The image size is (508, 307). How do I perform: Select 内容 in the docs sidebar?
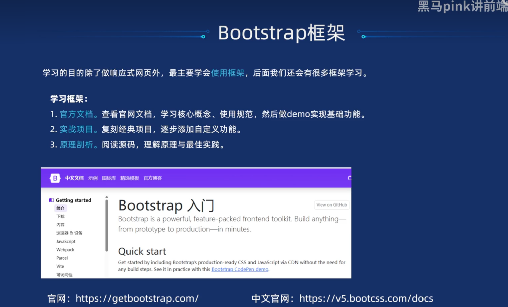(x=60, y=225)
